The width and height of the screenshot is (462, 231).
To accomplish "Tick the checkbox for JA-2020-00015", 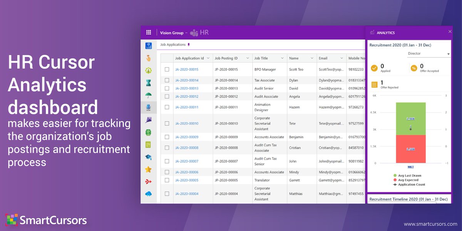I will pyautogui.click(x=167, y=70).
